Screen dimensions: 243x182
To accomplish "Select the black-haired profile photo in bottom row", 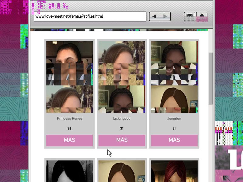I will (70, 171).
